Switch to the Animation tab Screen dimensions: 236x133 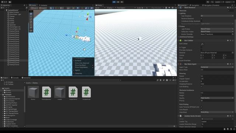click(x=26, y=78)
